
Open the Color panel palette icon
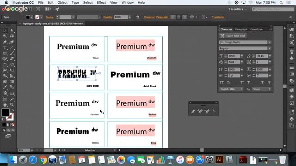tap(292, 30)
